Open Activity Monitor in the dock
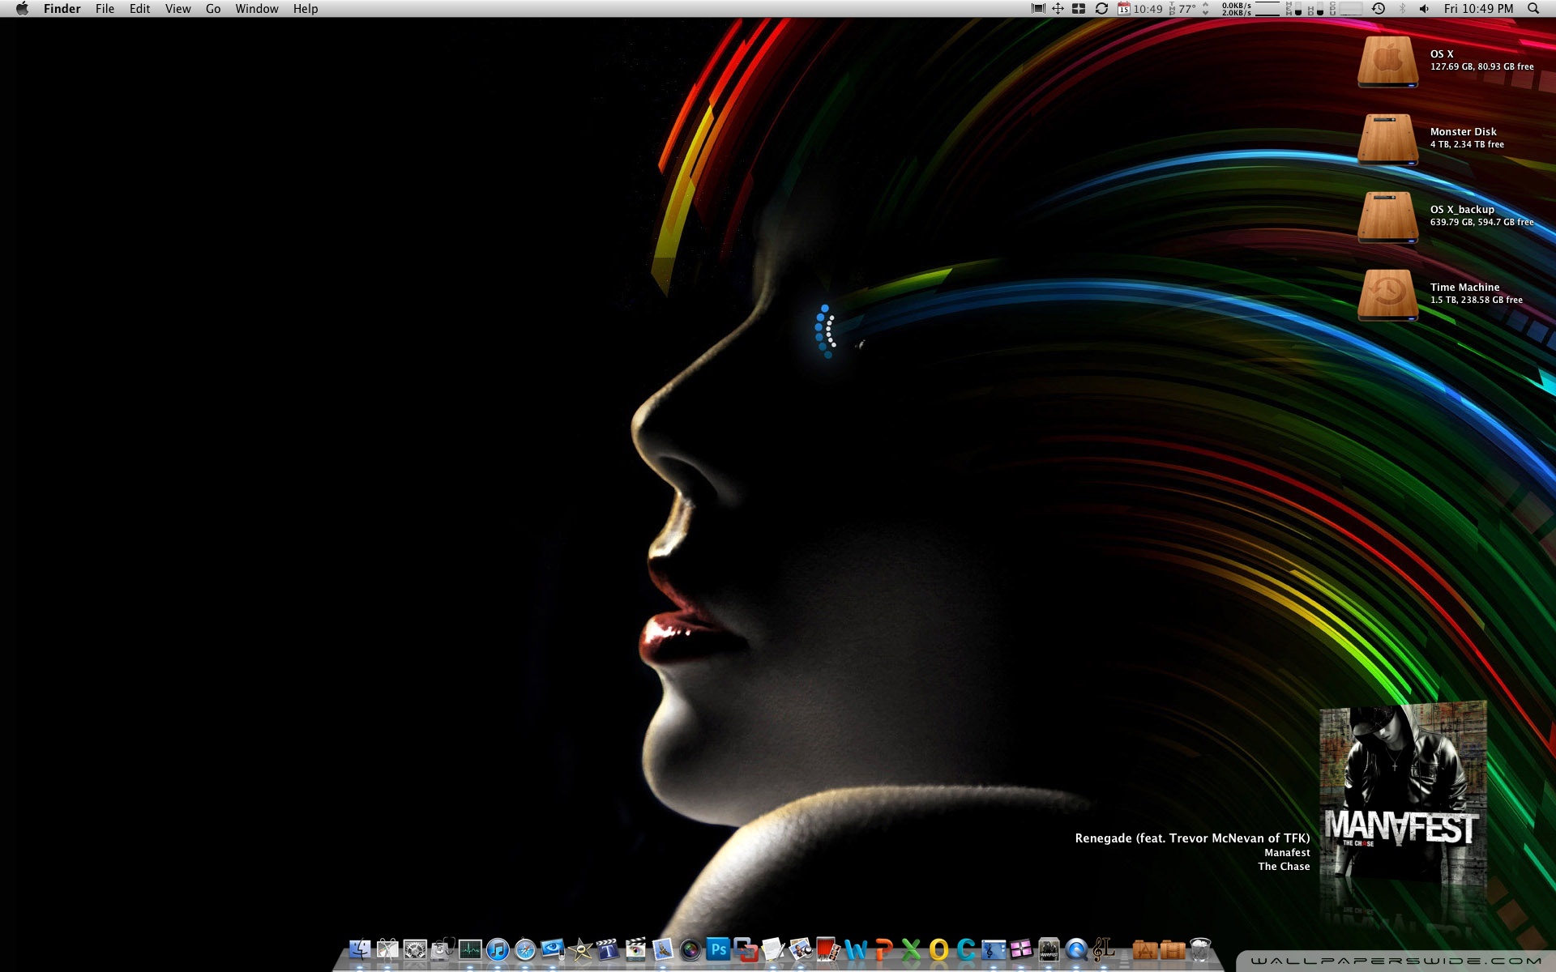This screenshot has width=1556, height=972. pyautogui.click(x=470, y=949)
